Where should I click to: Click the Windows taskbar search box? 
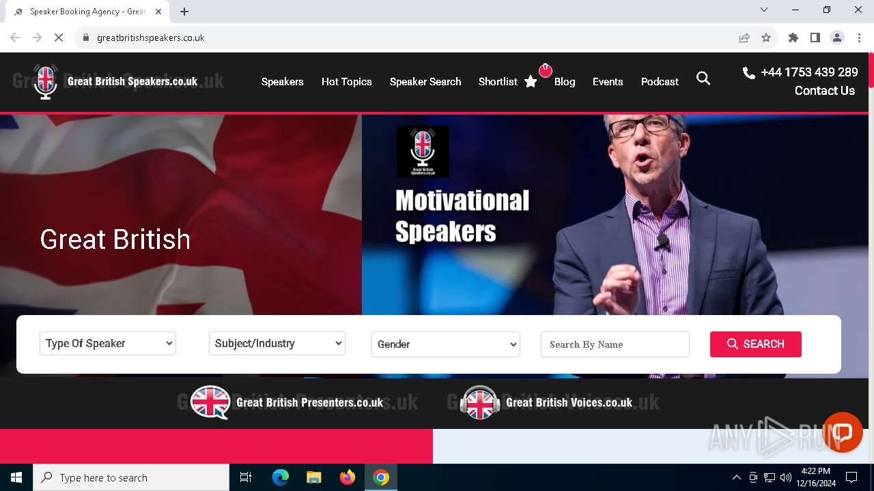coord(131,477)
